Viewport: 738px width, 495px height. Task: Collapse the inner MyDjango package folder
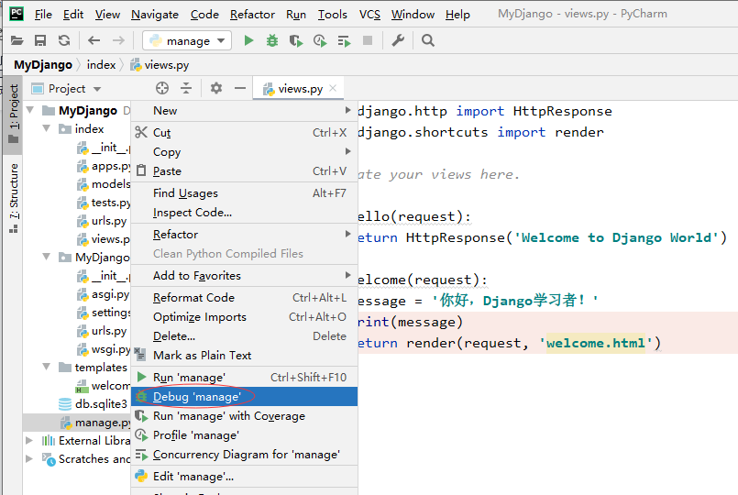[47, 257]
